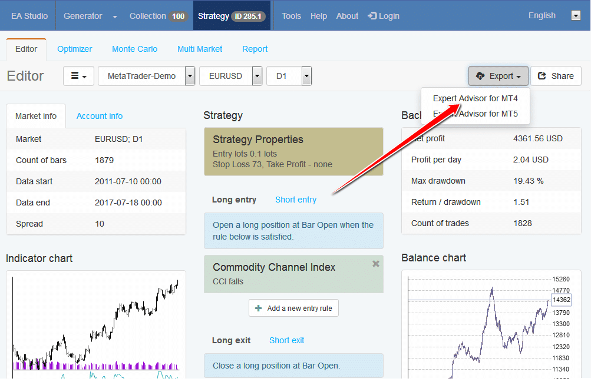
Task: Open the hamburger menu in the Editor toolbar
Action: point(78,76)
